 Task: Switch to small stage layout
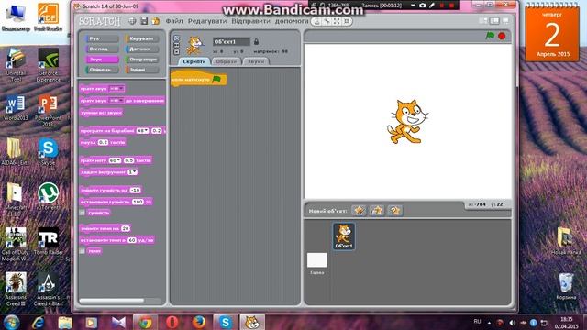pos(484,21)
